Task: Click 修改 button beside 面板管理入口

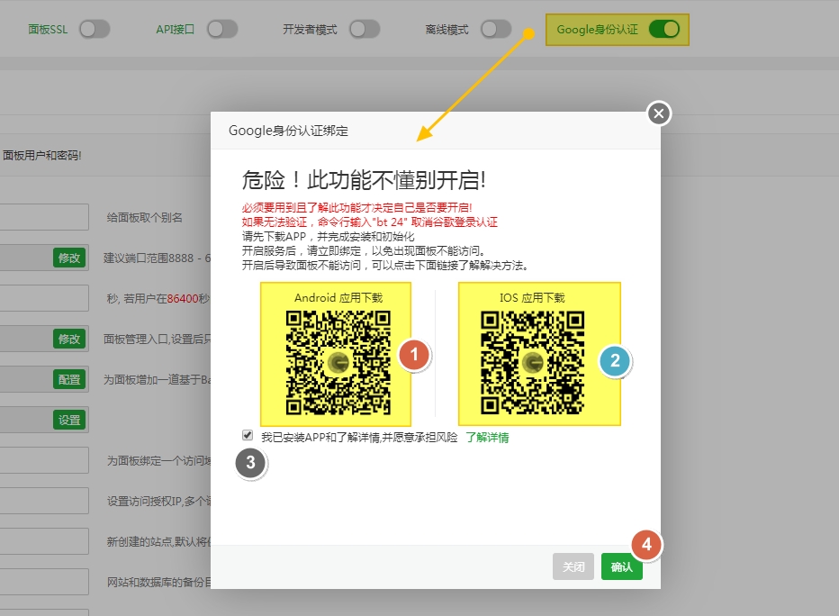Action: click(x=69, y=339)
